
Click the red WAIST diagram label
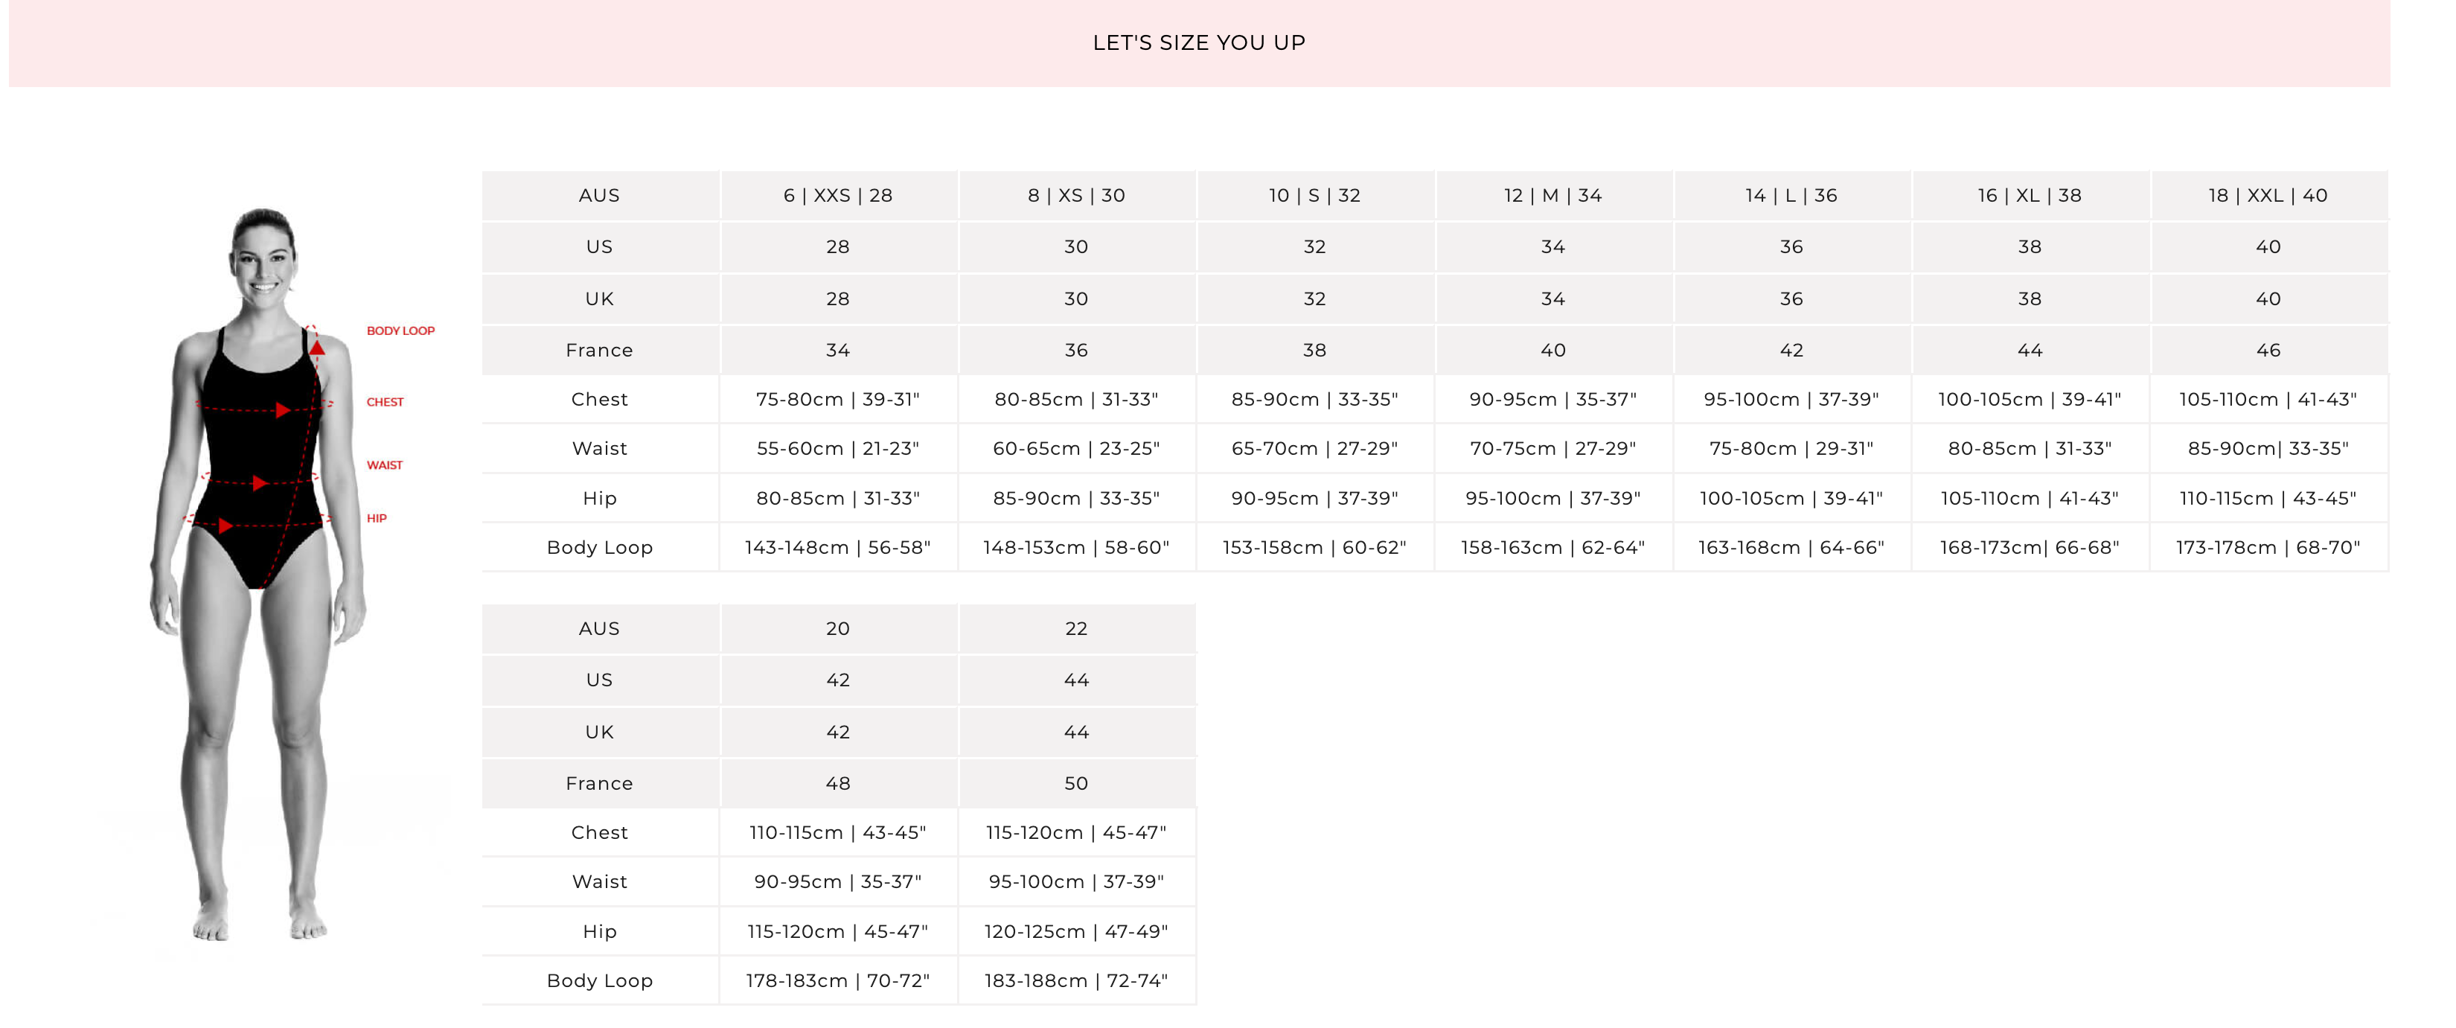[x=386, y=465]
